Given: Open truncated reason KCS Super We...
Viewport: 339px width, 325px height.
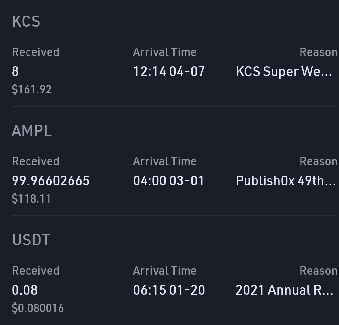Looking at the screenshot, I should pyautogui.click(x=284, y=71).
